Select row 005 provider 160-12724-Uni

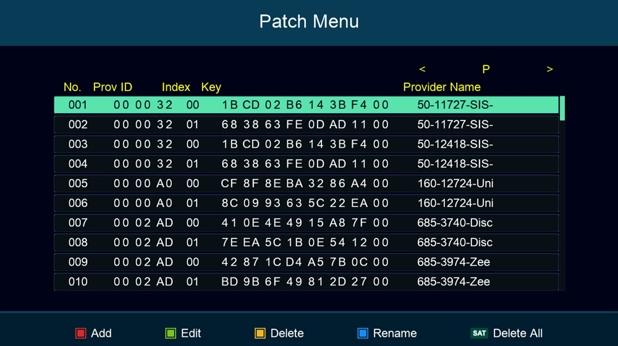point(306,184)
